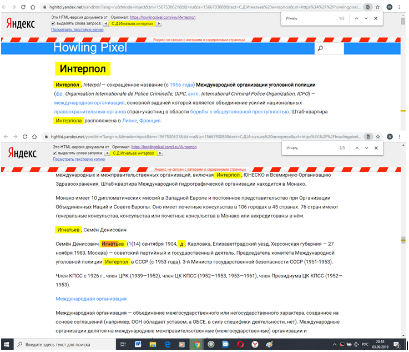
Task: Toggle highlight query words checkbox in bottom window
Action: [x=55, y=153]
